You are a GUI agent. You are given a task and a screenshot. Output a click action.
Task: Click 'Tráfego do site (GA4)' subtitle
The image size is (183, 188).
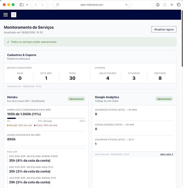pyautogui.click(x=107, y=101)
